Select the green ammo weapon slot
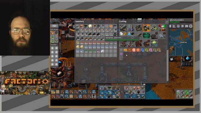 [187, 92]
